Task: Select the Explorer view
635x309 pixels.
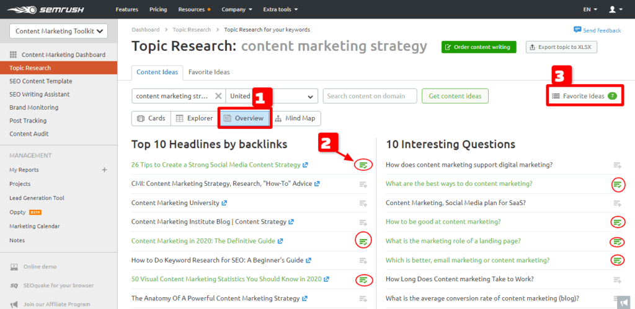Action: click(x=195, y=118)
